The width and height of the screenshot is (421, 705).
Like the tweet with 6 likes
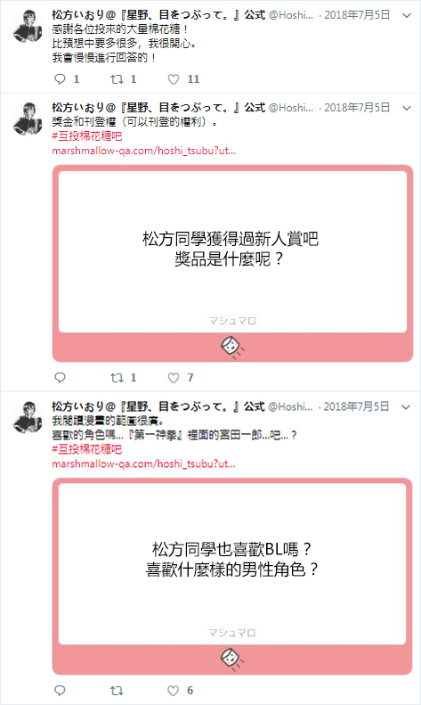pos(174,691)
